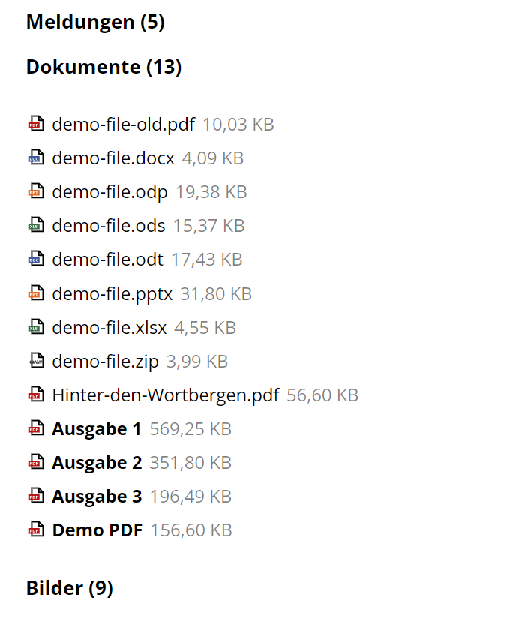Expand the Bilder (9) section
Image resolution: width=510 pixels, height=628 pixels.
(x=69, y=588)
